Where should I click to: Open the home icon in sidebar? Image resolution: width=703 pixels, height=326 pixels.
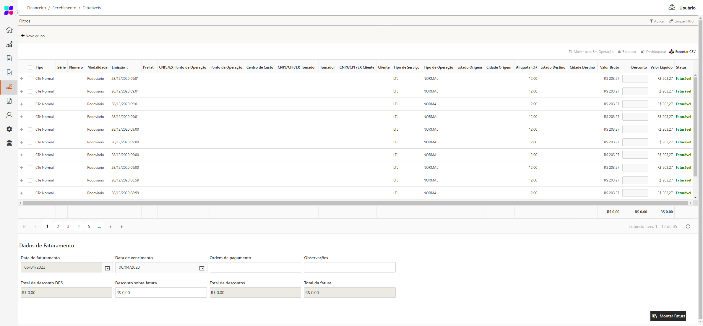pyautogui.click(x=9, y=30)
